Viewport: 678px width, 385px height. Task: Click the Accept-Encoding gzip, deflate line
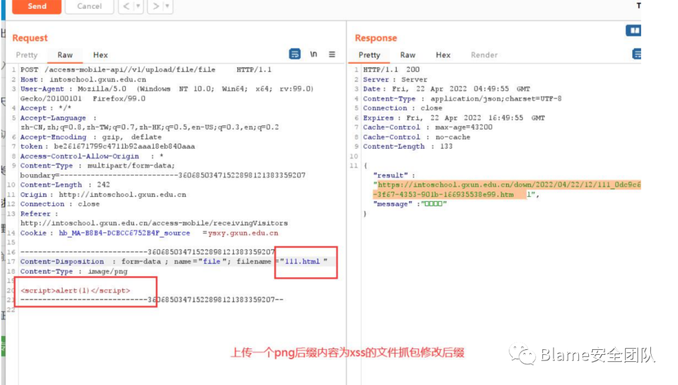[x=91, y=137]
